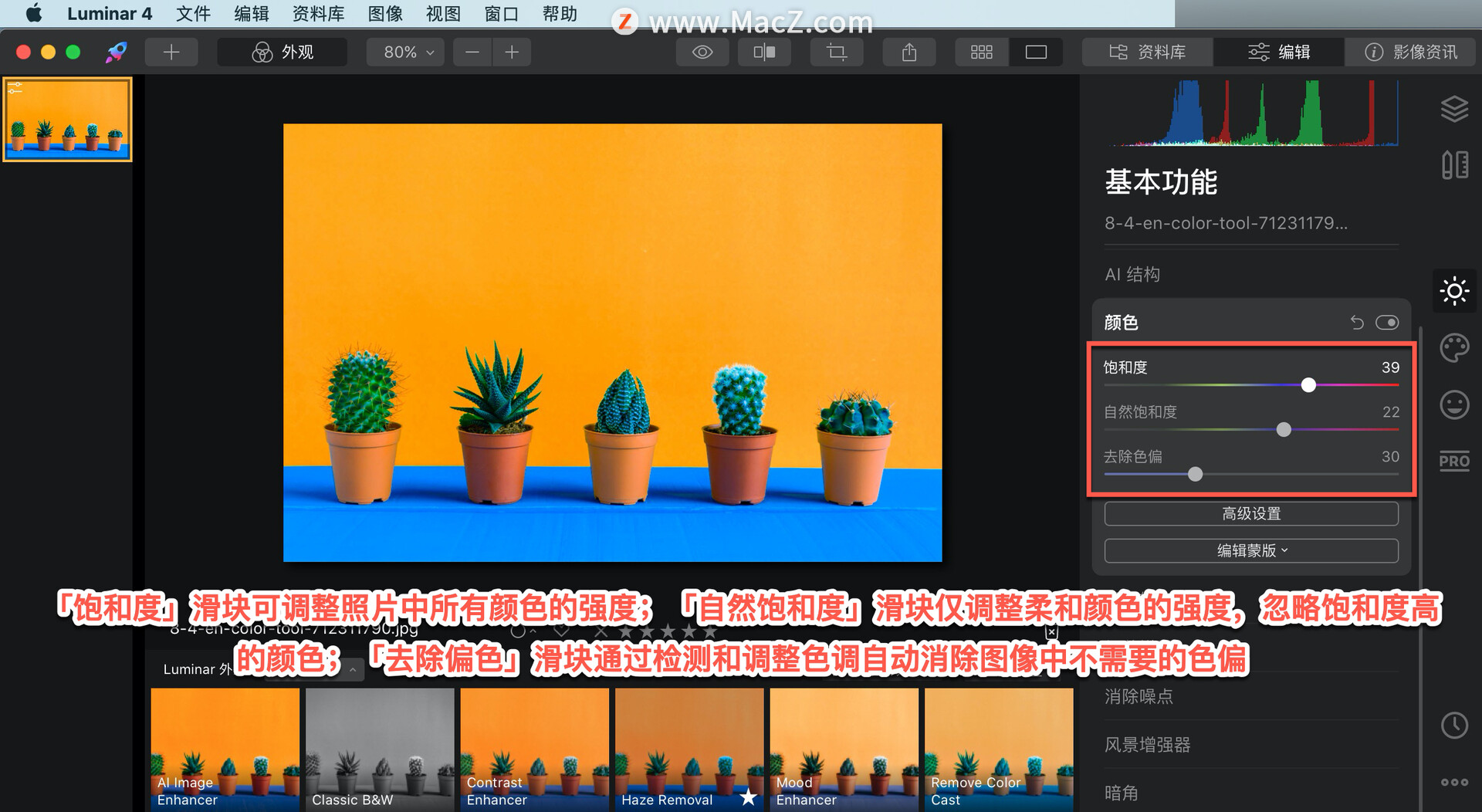1482x812 pixels.
Task: Apply the Haze Removal look
Action: pos(689,749)
